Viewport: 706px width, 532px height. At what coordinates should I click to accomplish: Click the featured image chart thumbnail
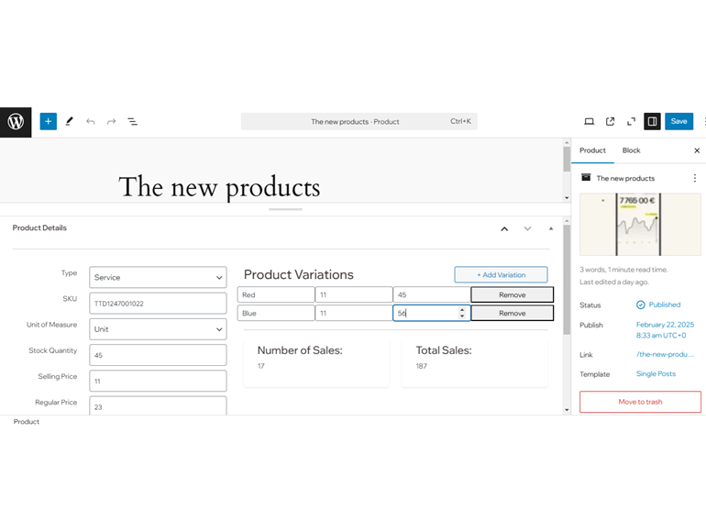[640, 225]
